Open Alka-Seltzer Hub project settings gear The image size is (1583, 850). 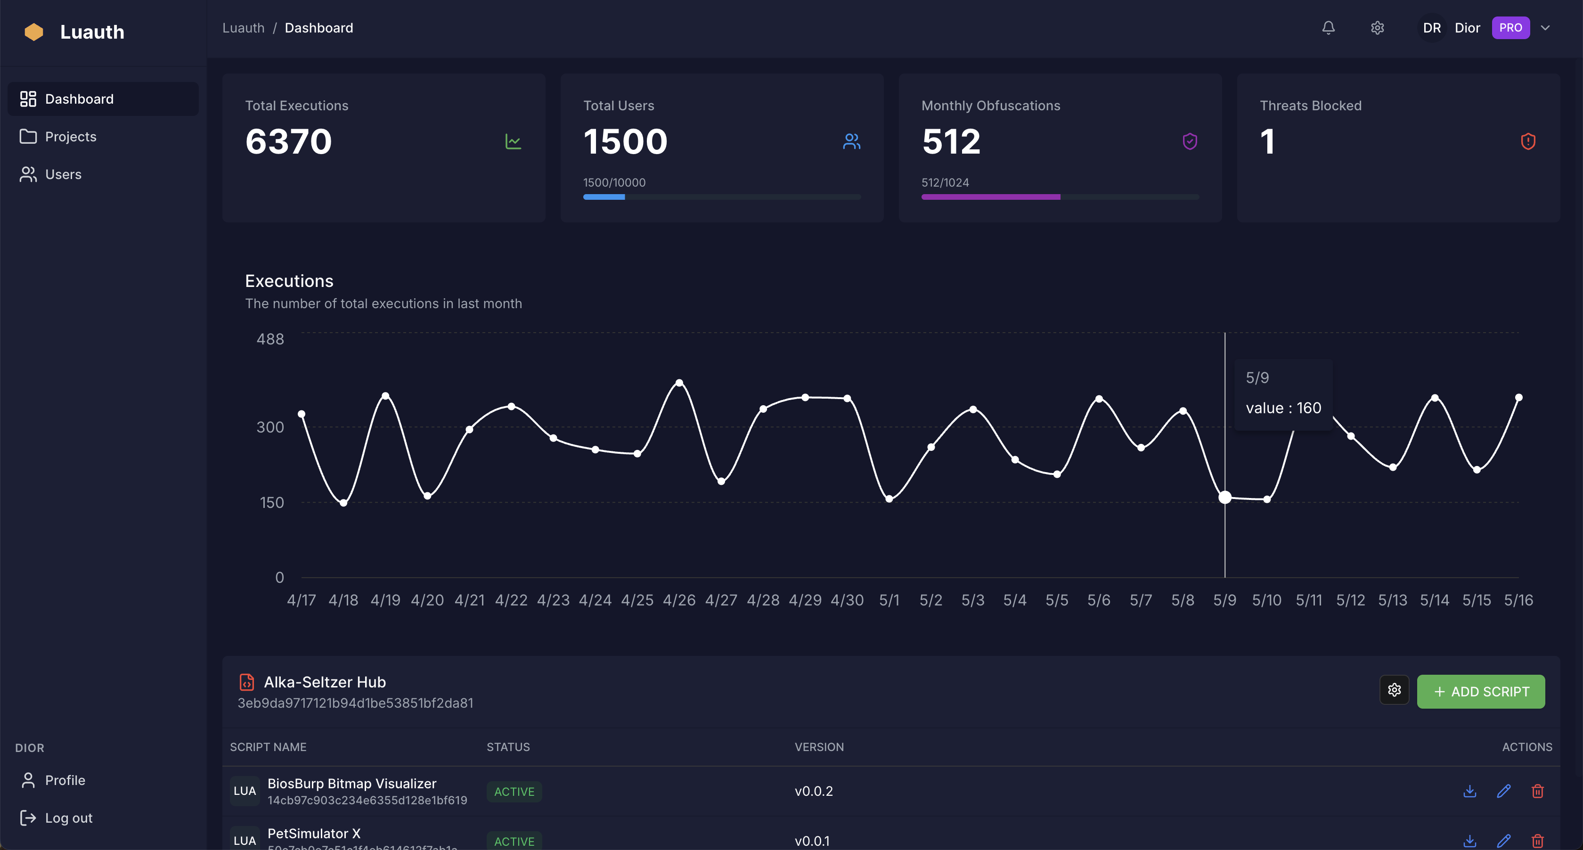coord(1394,690)
